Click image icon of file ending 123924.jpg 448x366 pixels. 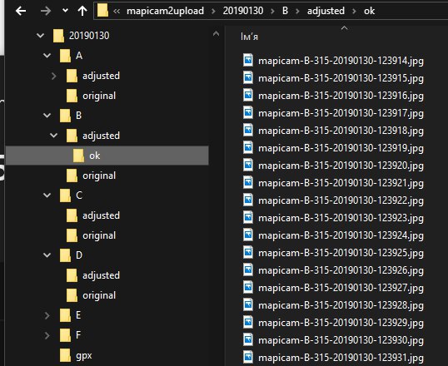(x=248, y=235)
